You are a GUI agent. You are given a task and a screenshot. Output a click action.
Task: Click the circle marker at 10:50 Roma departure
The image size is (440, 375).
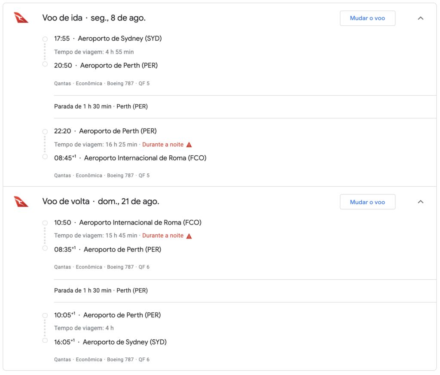[45, 223]
